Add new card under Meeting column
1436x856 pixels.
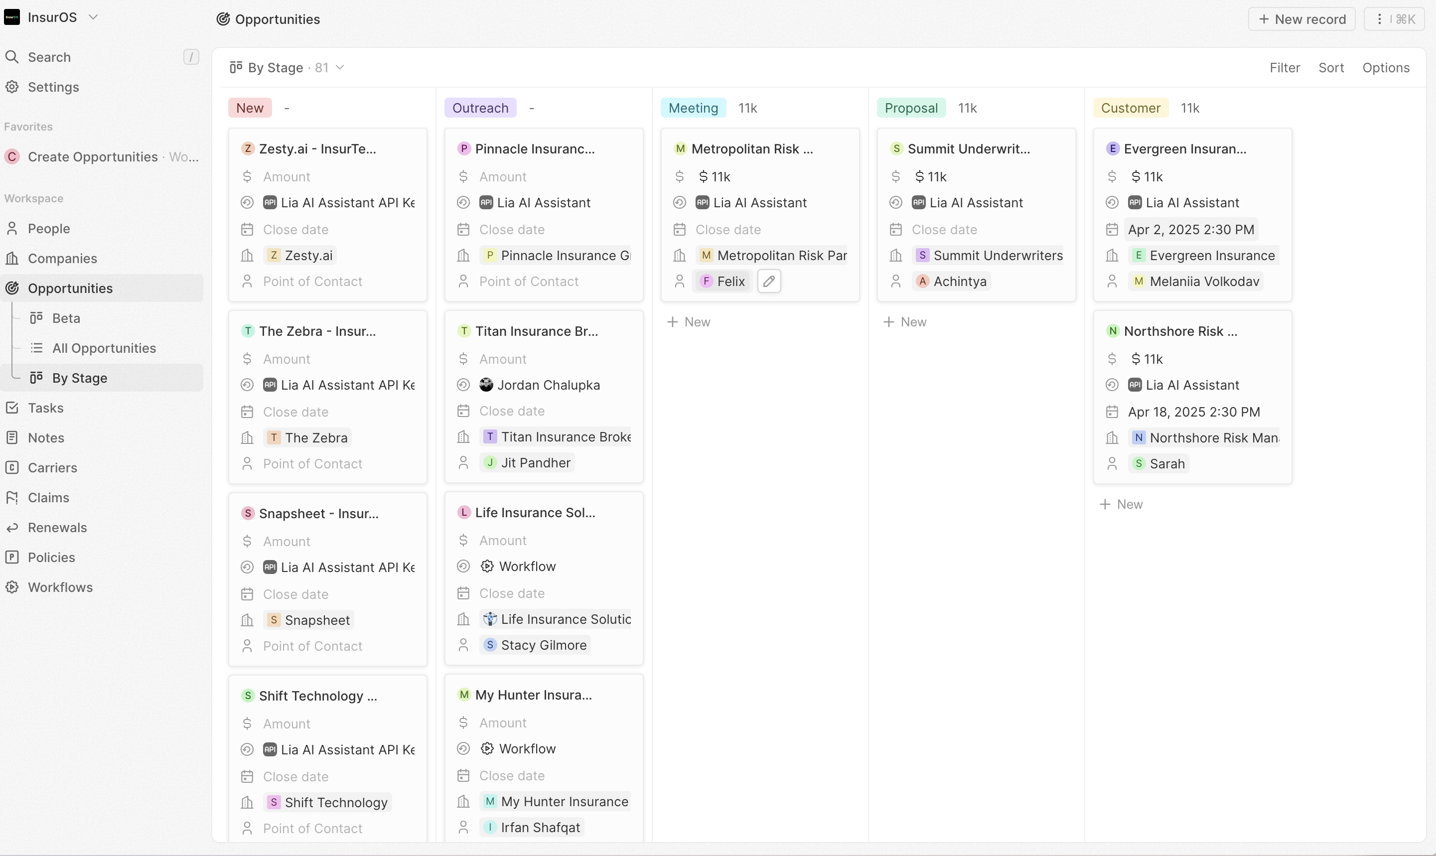tap(689, 322)
